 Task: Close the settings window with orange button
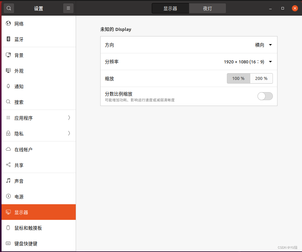coord(295,8)
